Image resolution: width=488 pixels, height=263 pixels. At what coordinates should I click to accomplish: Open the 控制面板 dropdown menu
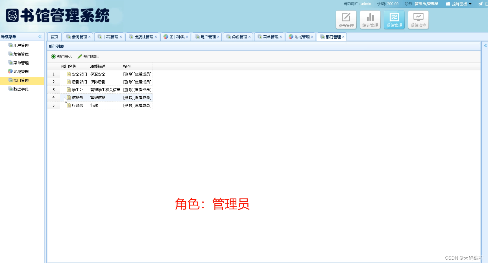[x=459, y=4]
